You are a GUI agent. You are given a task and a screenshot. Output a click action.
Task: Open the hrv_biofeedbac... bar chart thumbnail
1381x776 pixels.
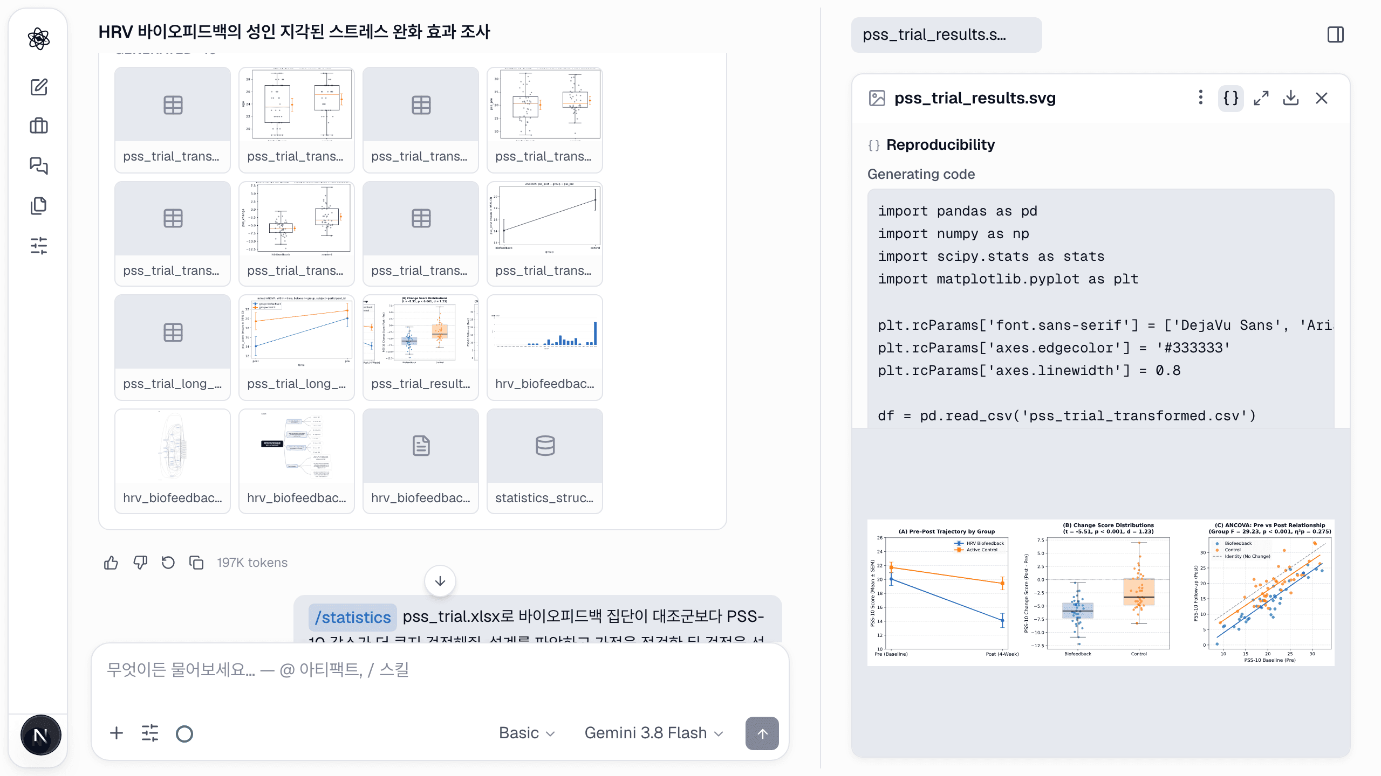pos(545,348)
